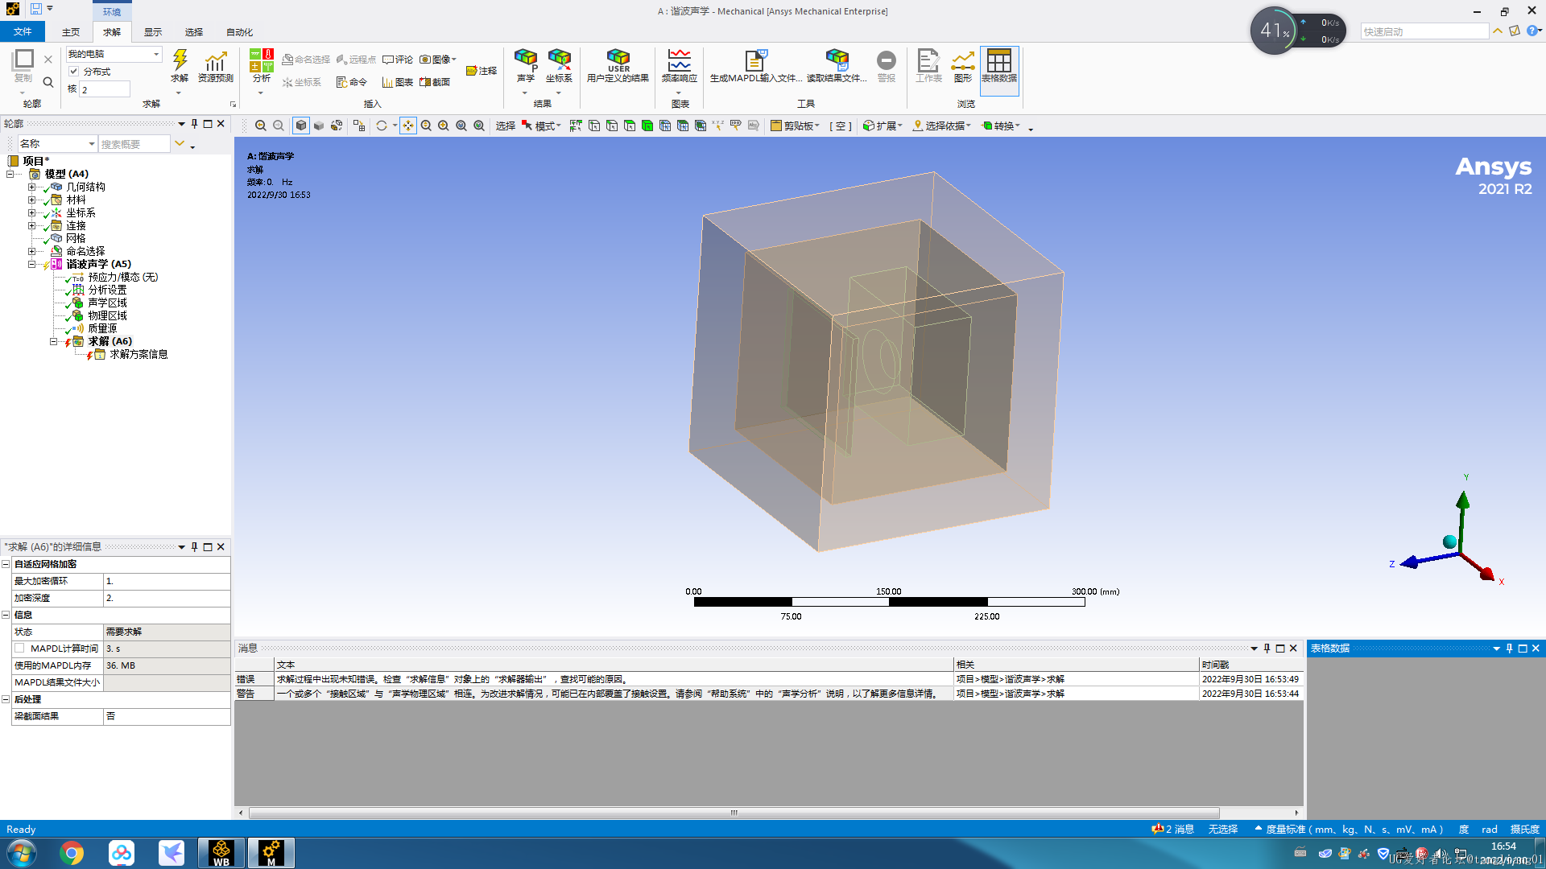Insert a 截面 section plane
This screenshot has height=869, width=1546.
(435, 82)
